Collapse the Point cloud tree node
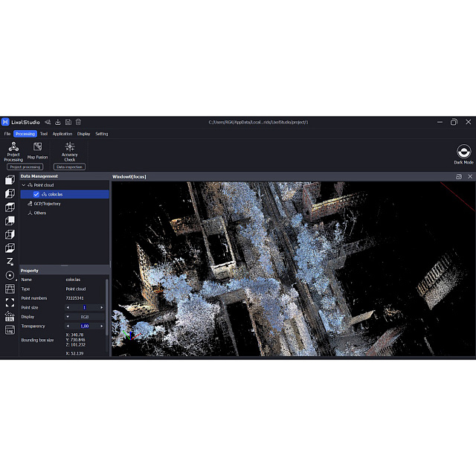The height and width of the screenshot is (476, 476). tap(23, 185)
